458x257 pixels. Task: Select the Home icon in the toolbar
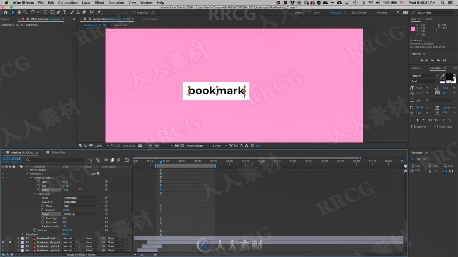(x=6, y=12)
